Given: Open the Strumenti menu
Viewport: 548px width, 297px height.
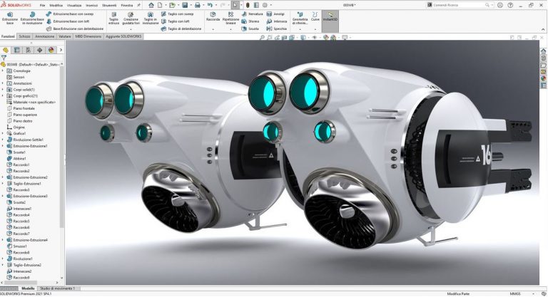Looking at the screenshot, I should 108,5.
